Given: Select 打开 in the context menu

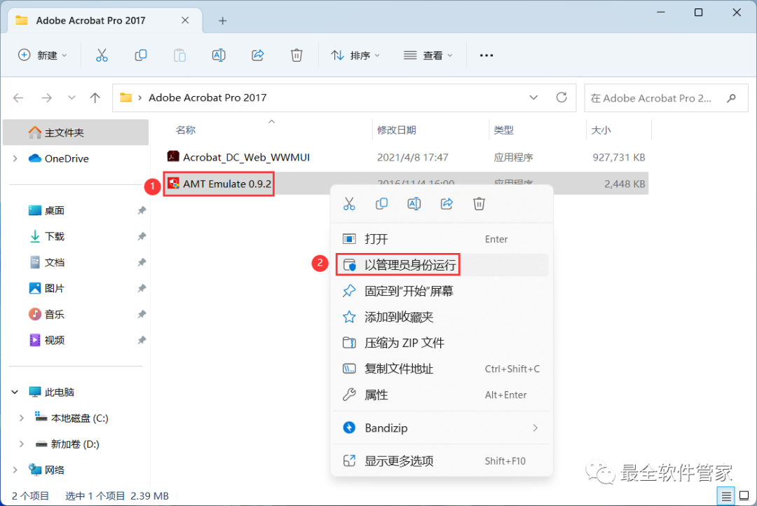Looking at the screenshot, I should click(442, 239).
